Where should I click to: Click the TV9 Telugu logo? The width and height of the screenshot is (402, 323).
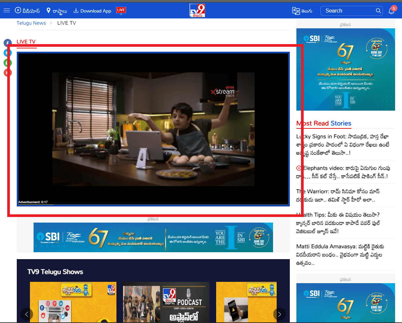coord(197,11)
